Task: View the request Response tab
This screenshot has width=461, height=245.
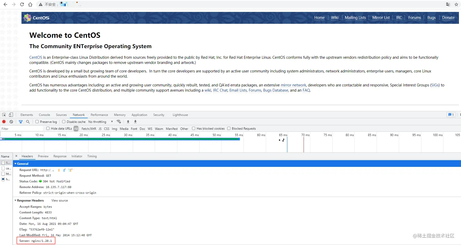Action: click(x=60, y=156)
